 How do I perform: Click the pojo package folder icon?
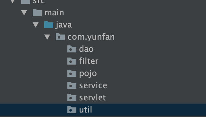pyautogui.click(x=72, y=73)
